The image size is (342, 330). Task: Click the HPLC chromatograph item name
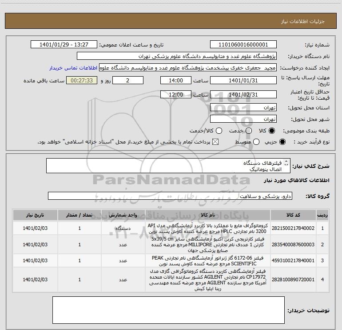(208, 229)
